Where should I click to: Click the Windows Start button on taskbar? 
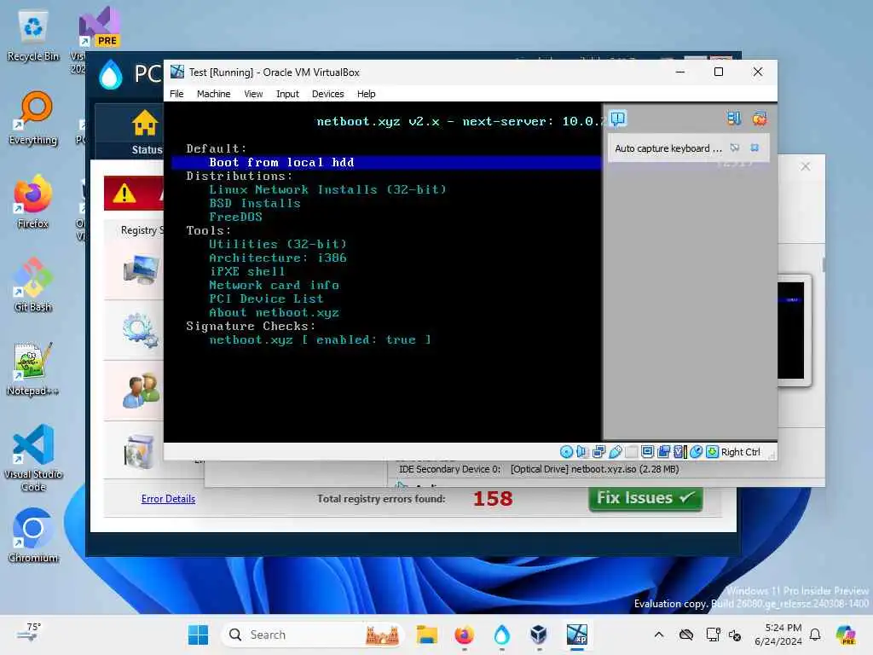click(198, 635)
